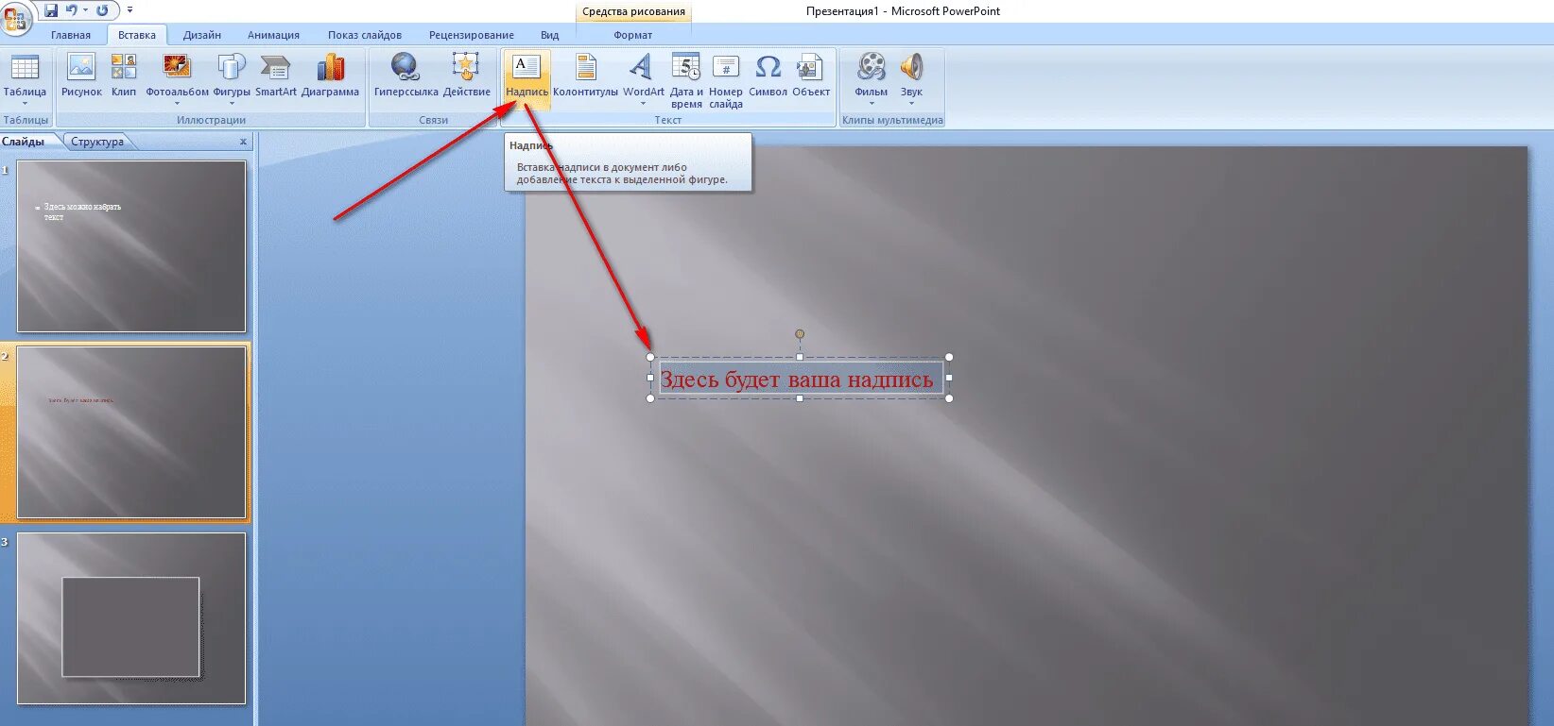Insert Дата и время
1554x726 pixels.
coord(686,80)
